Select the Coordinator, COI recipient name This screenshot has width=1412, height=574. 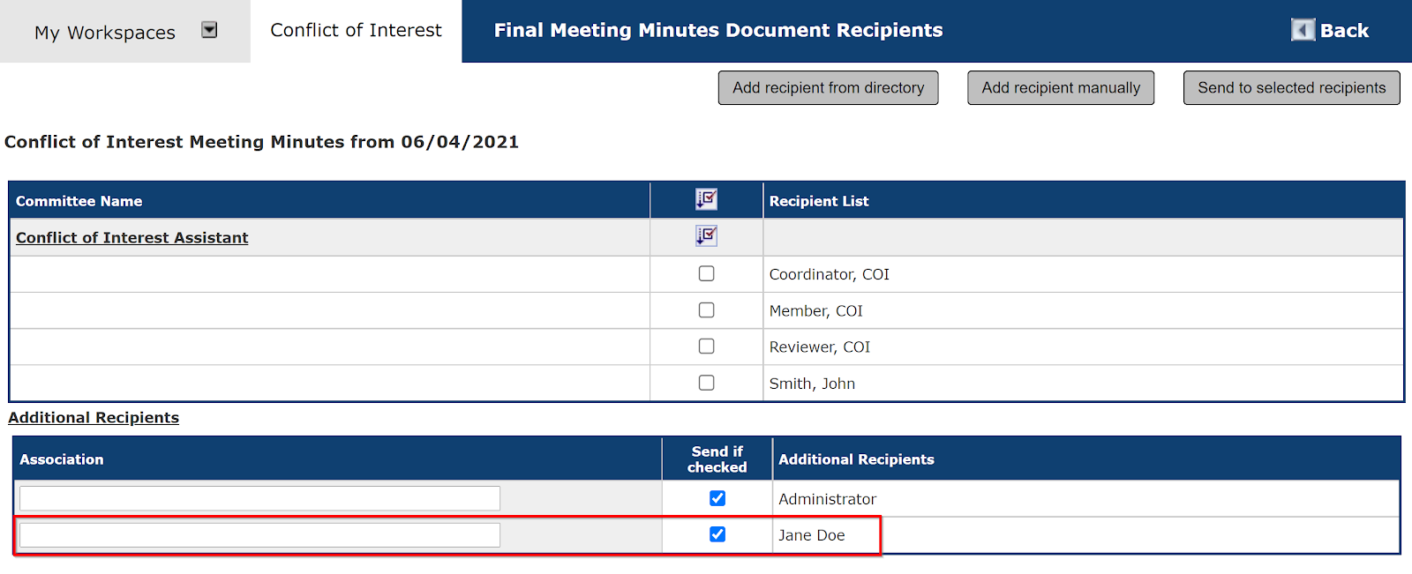point(830,274)
